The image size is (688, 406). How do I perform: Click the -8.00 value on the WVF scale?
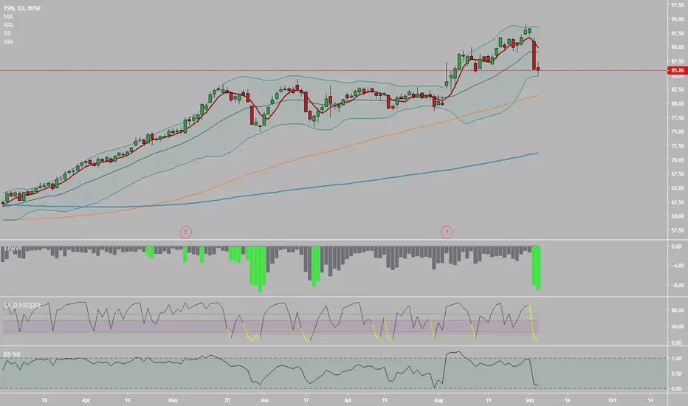677,285
